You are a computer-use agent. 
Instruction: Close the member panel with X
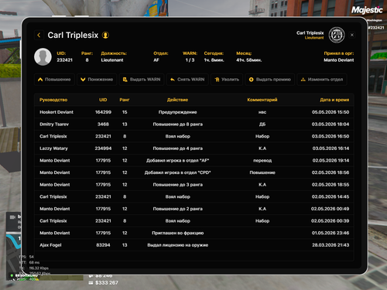point(352,35)
